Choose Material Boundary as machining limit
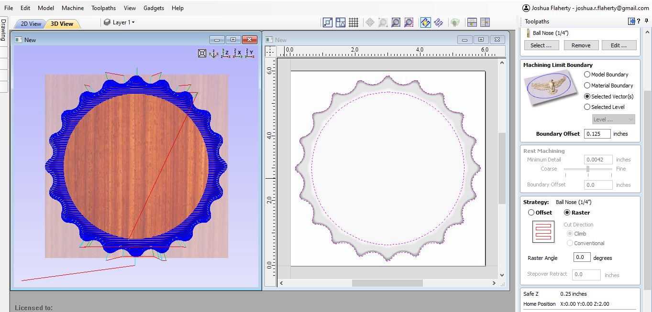Image resolution: width=652 pixels, height=312 pixels. click(x=587, y=86)
